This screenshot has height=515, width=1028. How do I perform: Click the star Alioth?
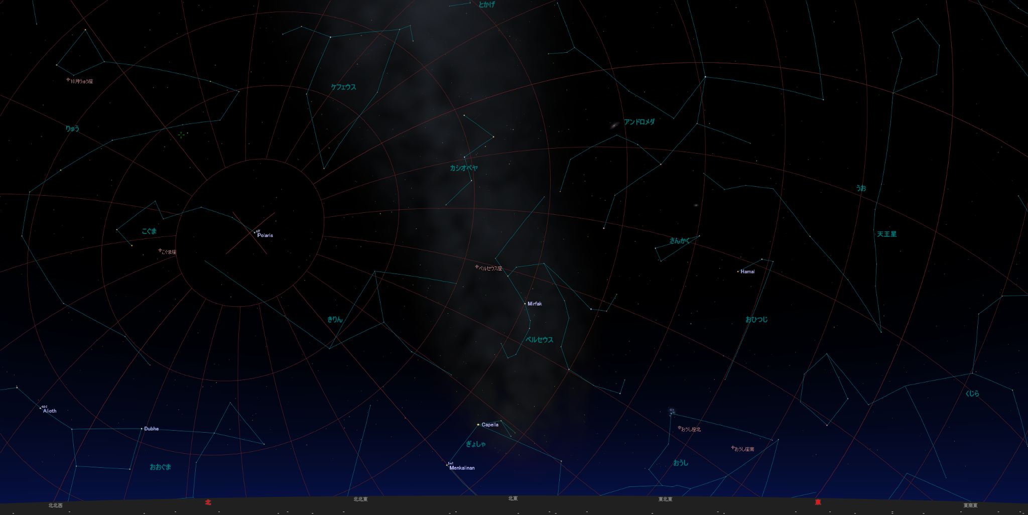click(41, 408)
